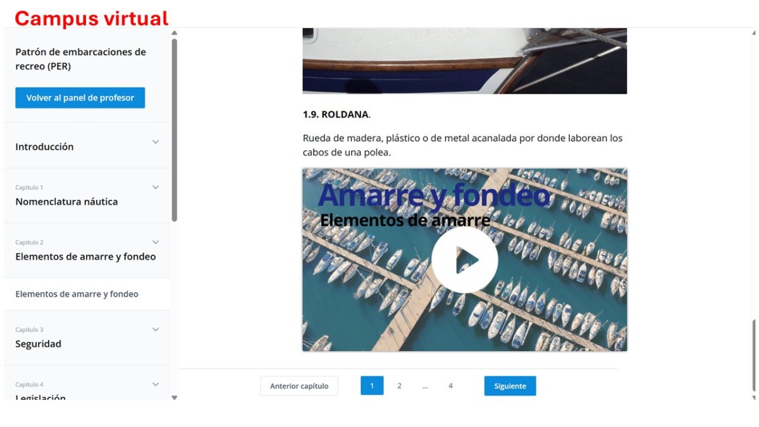
Task: Go to Anterior capítulo
Action: (299, 386)
